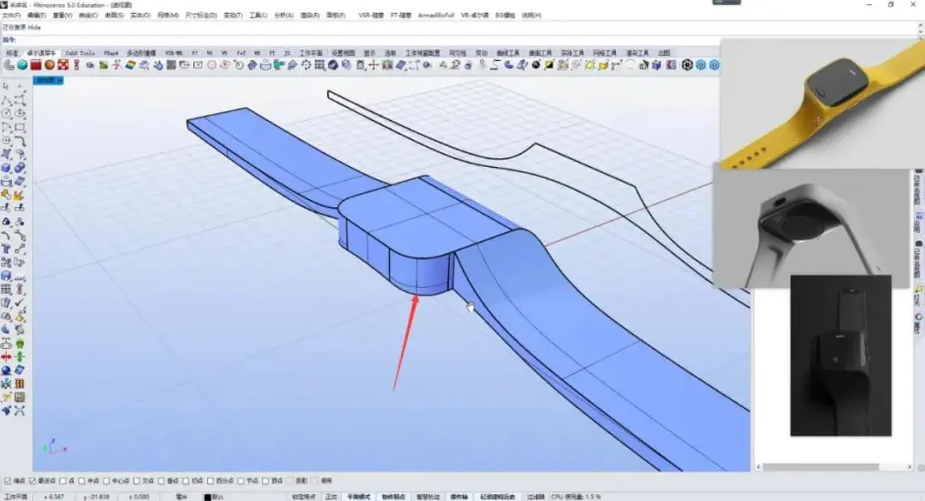
Task: Switch to the 标准 toolbar tab
Action: click(12, 53)
